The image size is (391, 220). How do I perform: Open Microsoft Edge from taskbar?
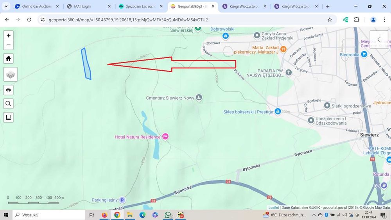[x=142, y=215]
